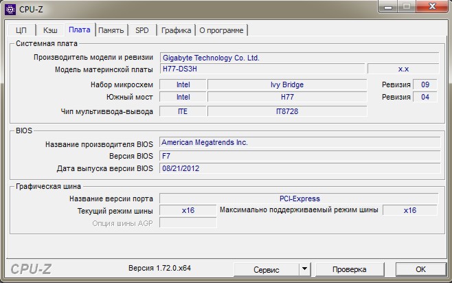Click the Gigabyte Technology Co. Ltd. field
The height and width of the screenshot is (283, 452).
(300, 58)
